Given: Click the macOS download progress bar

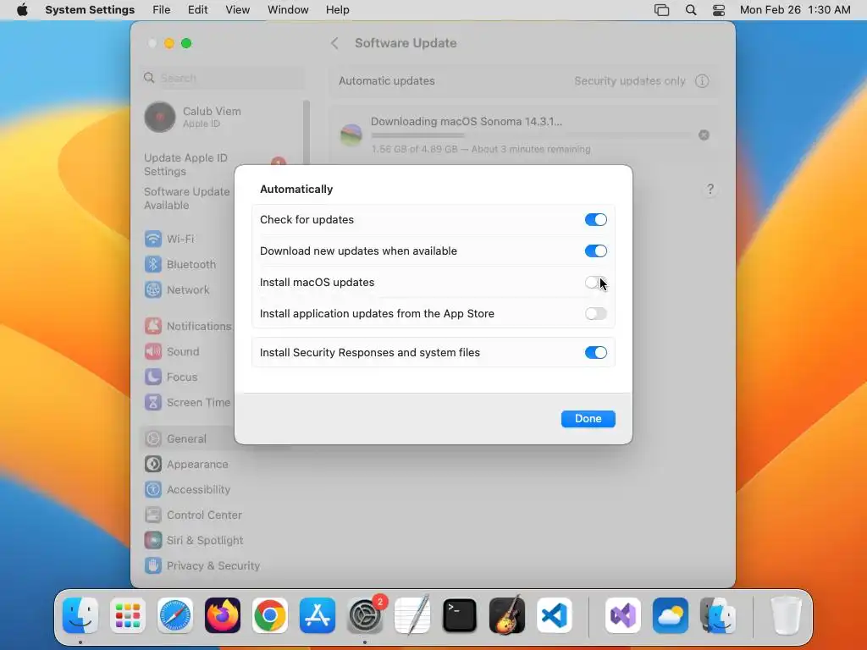Looking at the screenshot, I should point(531,135).
